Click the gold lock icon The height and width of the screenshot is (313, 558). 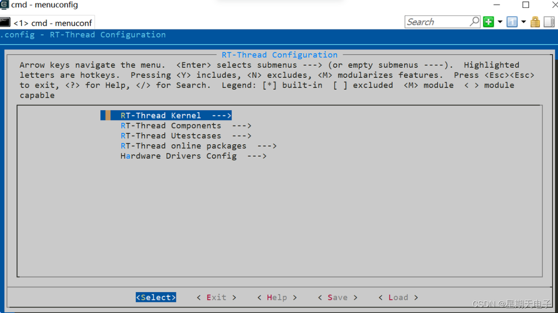tap(535, 22)
